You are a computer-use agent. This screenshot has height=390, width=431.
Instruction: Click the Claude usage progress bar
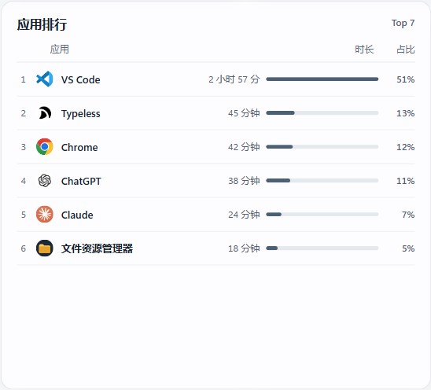tap(322, 215)
